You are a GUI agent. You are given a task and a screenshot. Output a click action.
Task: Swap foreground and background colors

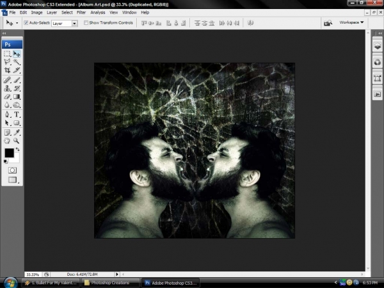pyautogui.click(x=18, y=149)
